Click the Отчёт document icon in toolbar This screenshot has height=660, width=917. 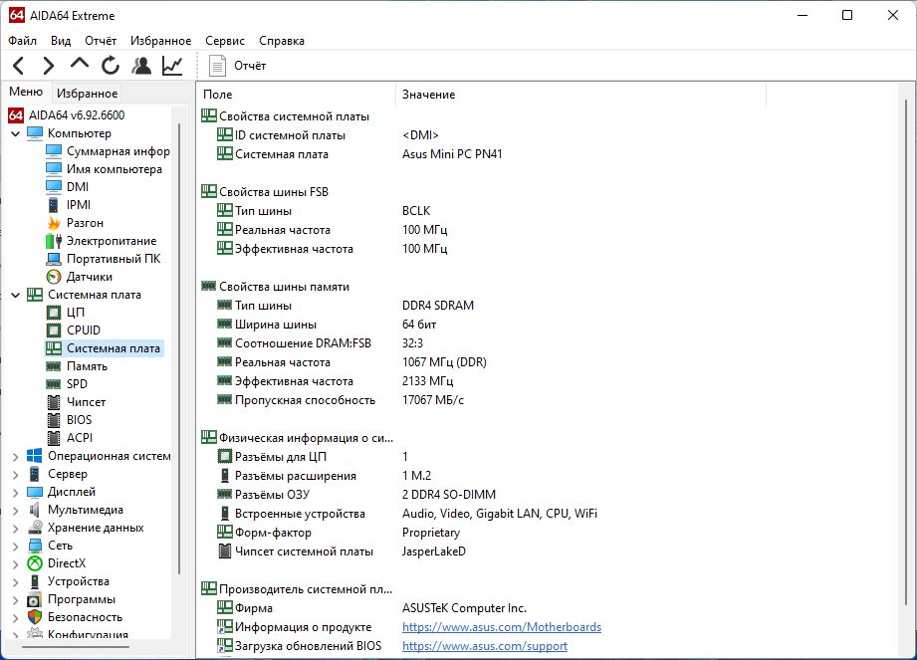tap(217, 66)
